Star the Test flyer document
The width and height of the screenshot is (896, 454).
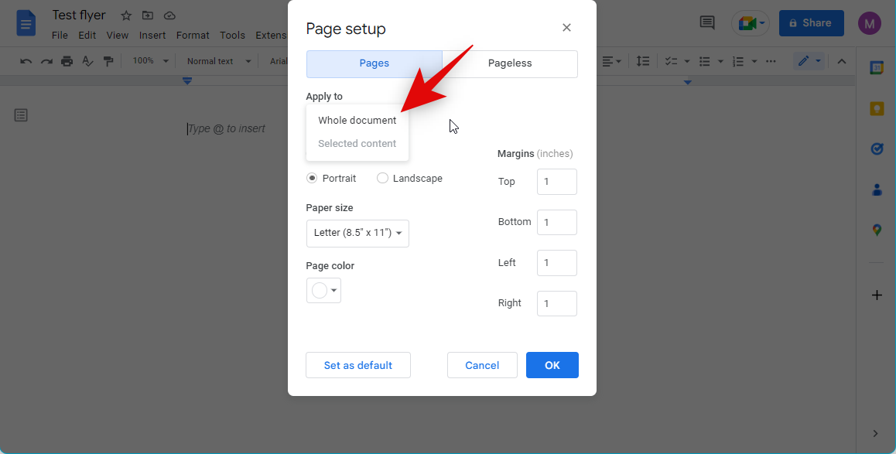[x=126, y=15]
